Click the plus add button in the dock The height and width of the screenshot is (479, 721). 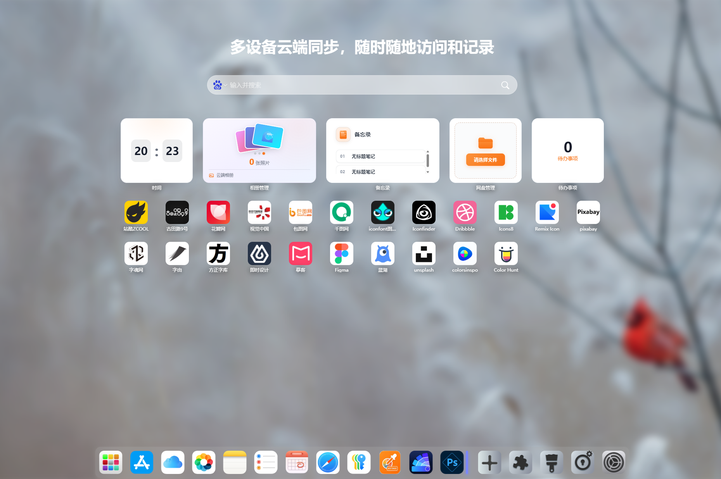pos(489,462)
